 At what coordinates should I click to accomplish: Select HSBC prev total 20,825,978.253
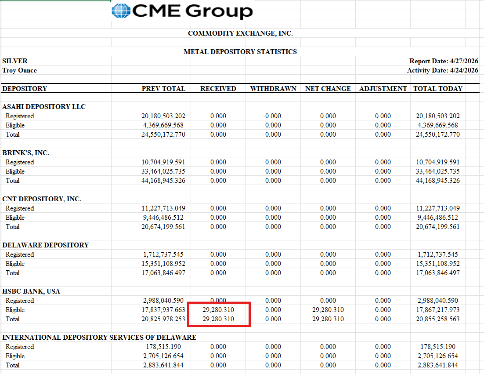pyautogui.click(x=163, y=319)
